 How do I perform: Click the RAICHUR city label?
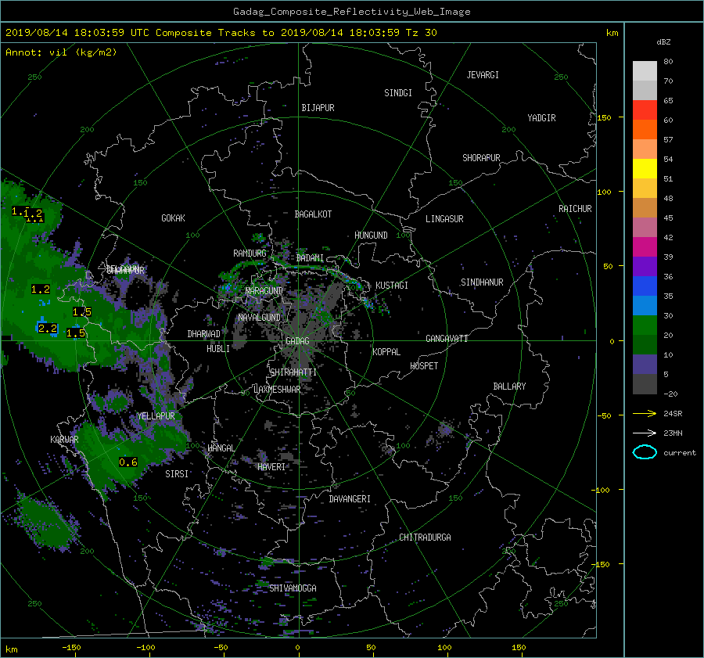575,209
